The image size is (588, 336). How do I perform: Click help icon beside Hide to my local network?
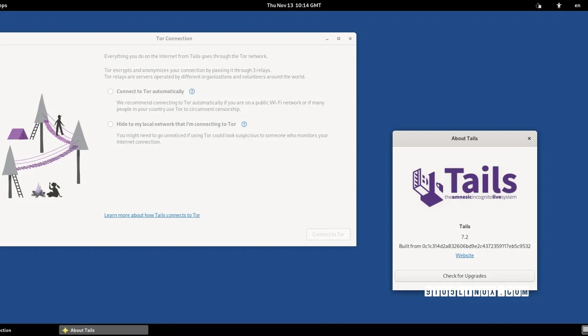(244, 124)
